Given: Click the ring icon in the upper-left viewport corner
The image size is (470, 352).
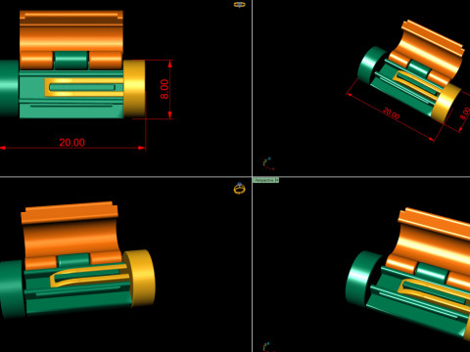Looking at the screenshot, I should [240, 5].
